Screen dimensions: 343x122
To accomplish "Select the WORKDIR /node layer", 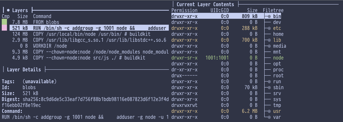I will tap(85, 46).
